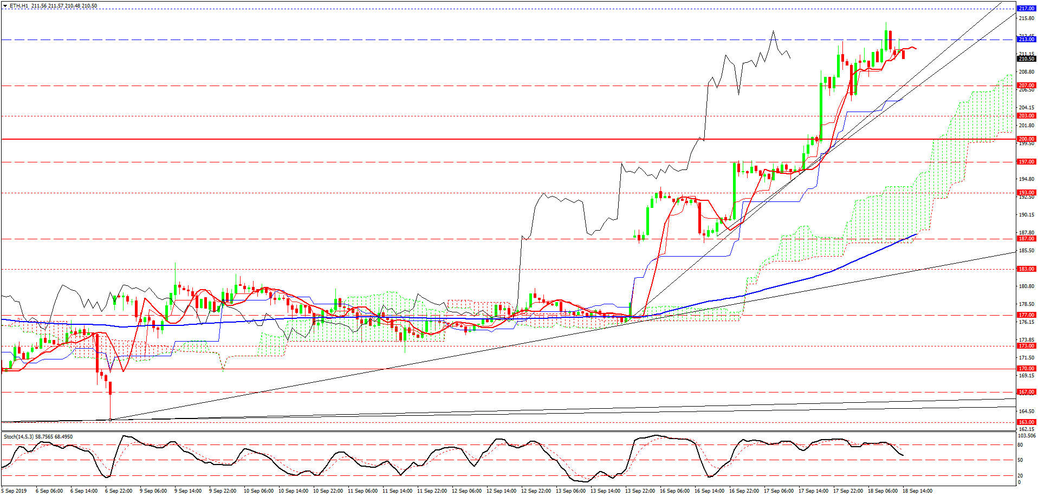The height and width of the screenshot is (497, 1038).
Task: Click the 12 Sep 14:00 time label
Action: click(501, 491)
